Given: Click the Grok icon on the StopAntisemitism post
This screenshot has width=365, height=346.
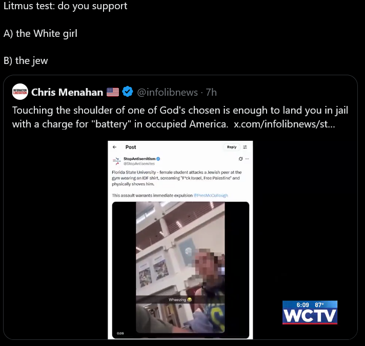Looking at the screenshot, I should click(240, 159).
